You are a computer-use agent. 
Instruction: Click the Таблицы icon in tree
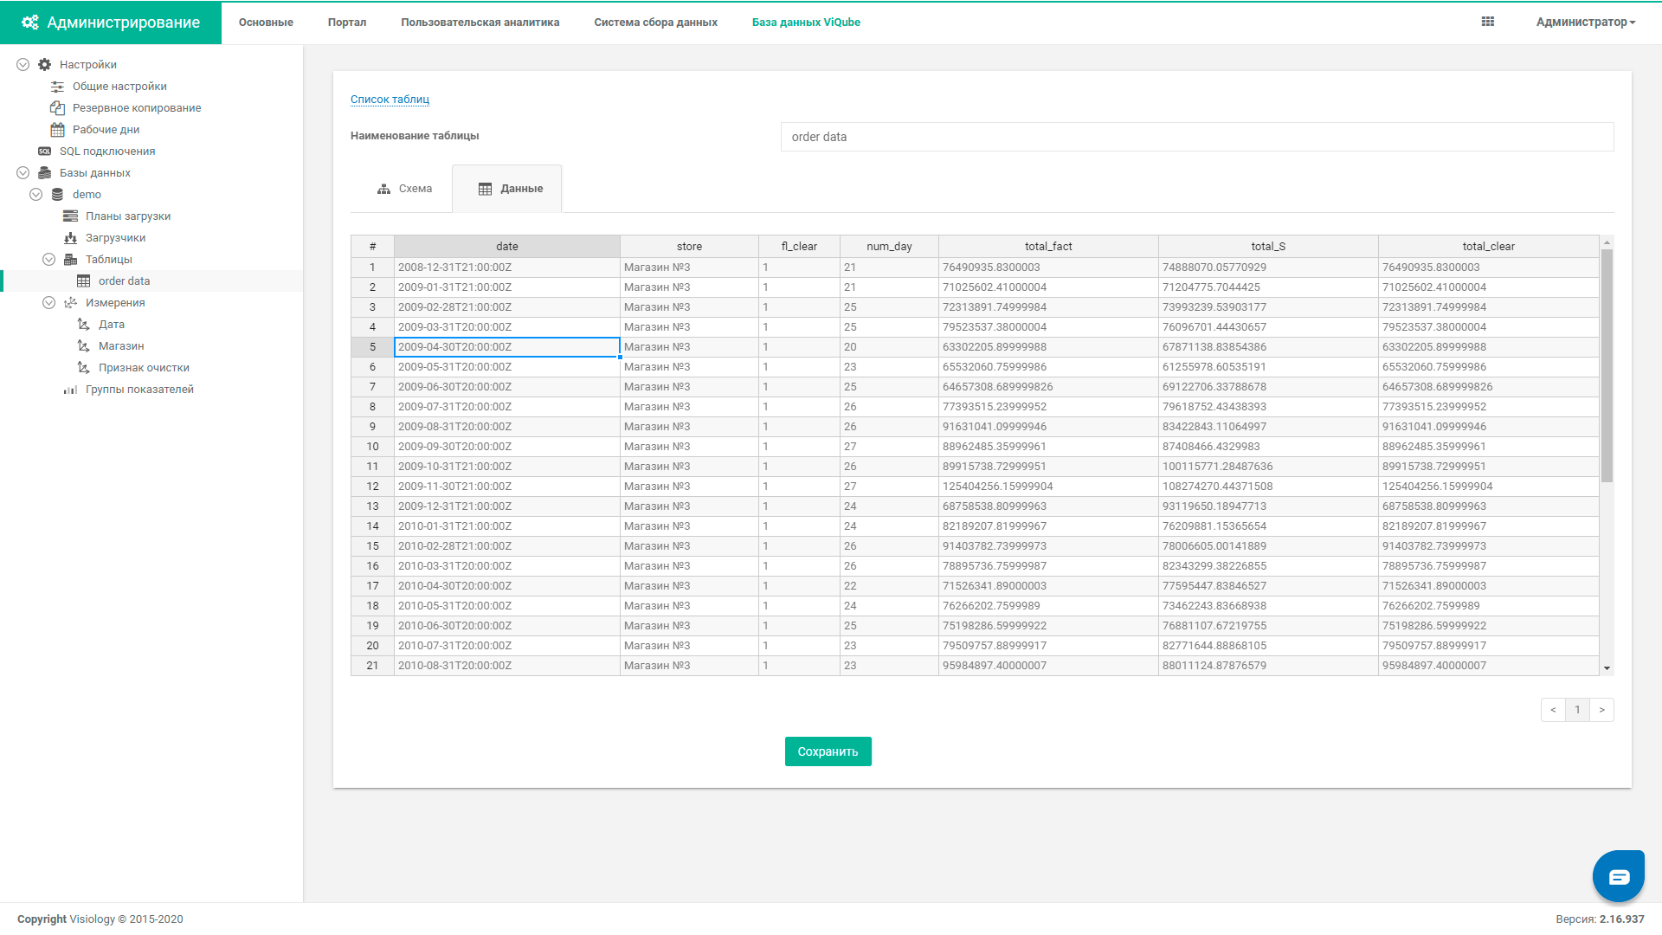71,260
